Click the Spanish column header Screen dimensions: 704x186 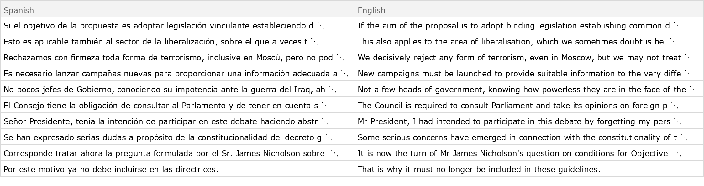[x=19, y=10]
